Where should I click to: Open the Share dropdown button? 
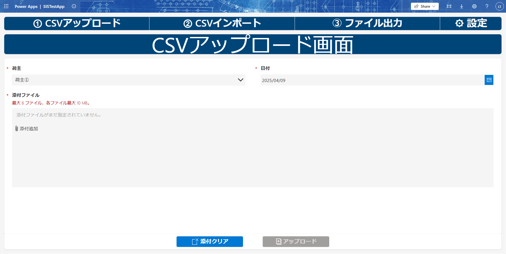(425, 6)
